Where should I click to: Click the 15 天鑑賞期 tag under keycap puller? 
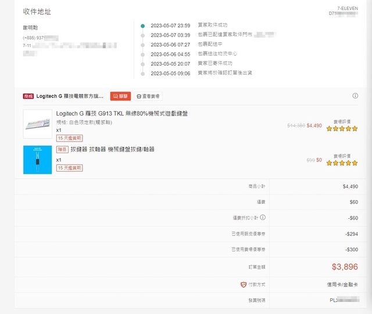[x=69, y=168]
